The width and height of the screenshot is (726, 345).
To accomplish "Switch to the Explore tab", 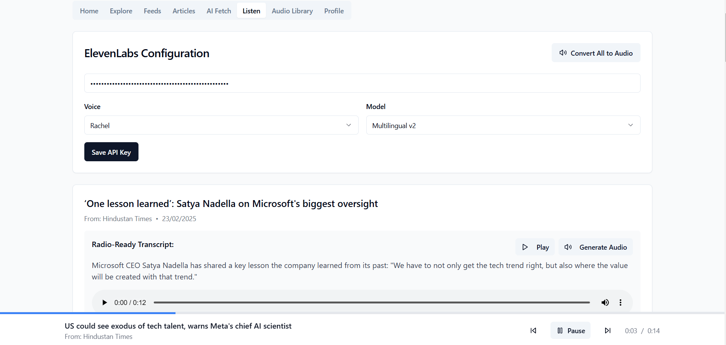I will point(121,11).
